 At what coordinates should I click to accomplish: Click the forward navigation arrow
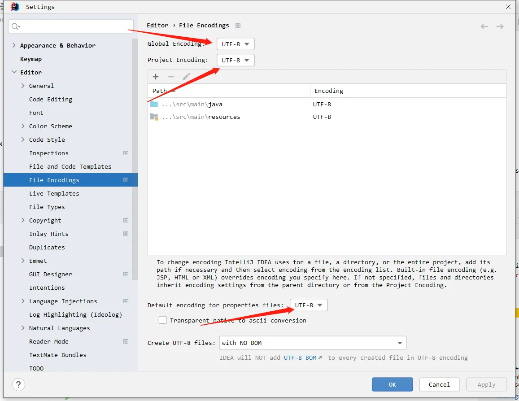[500, 26]
